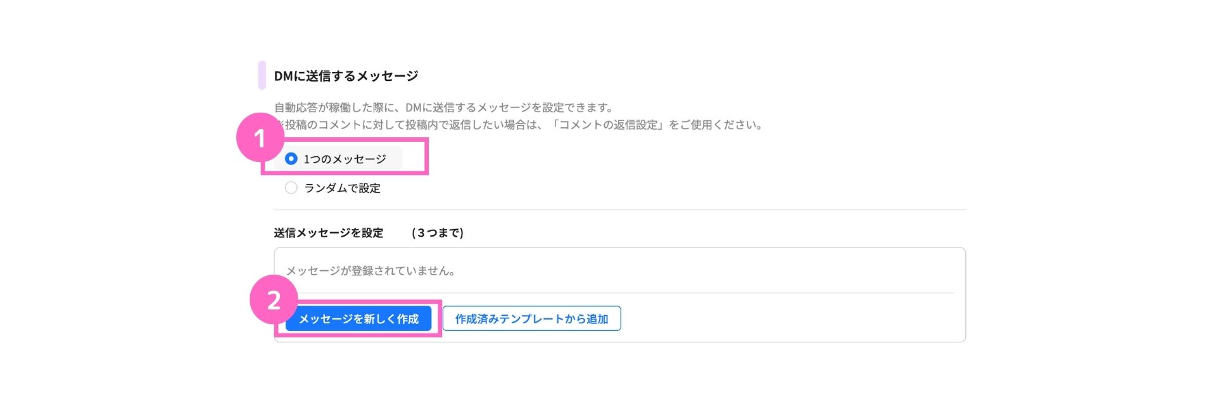Click the pink number 1 badge
1216x405 pixels.
(260, 137)
